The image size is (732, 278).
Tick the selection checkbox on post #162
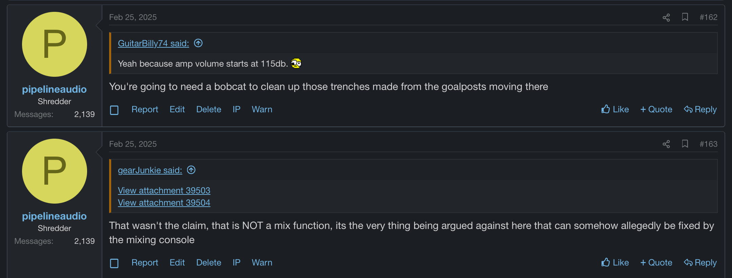(114, 110)
